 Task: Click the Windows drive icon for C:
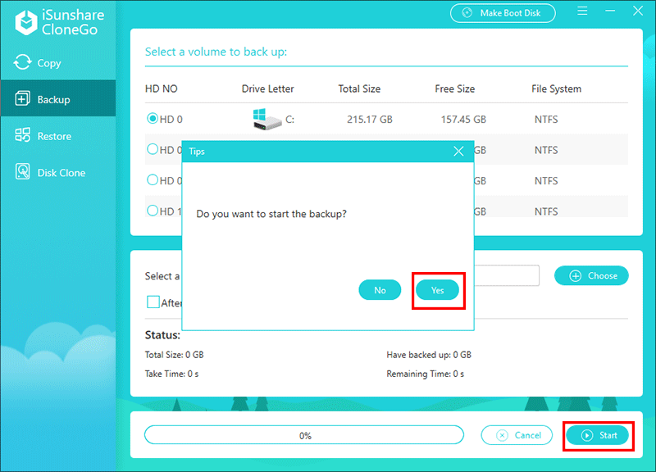(267, 120)
